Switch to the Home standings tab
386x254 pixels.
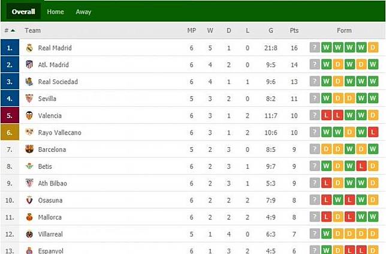[x=55, y=11]
